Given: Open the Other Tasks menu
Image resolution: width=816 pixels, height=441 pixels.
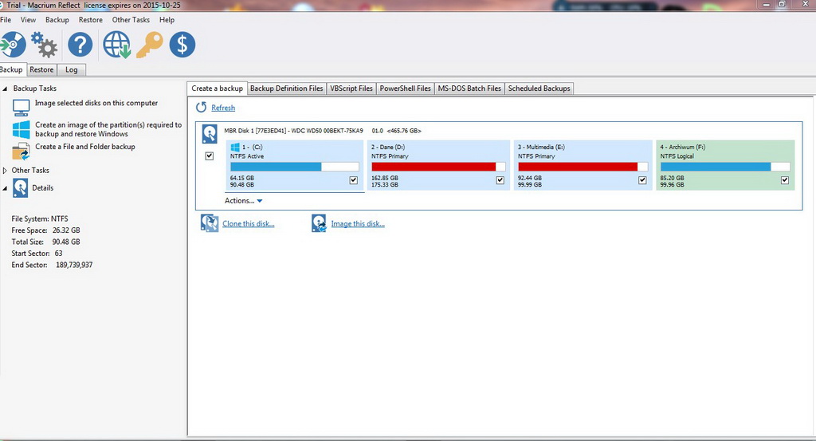Looking at the screenshot, I should tap(131, 20).
